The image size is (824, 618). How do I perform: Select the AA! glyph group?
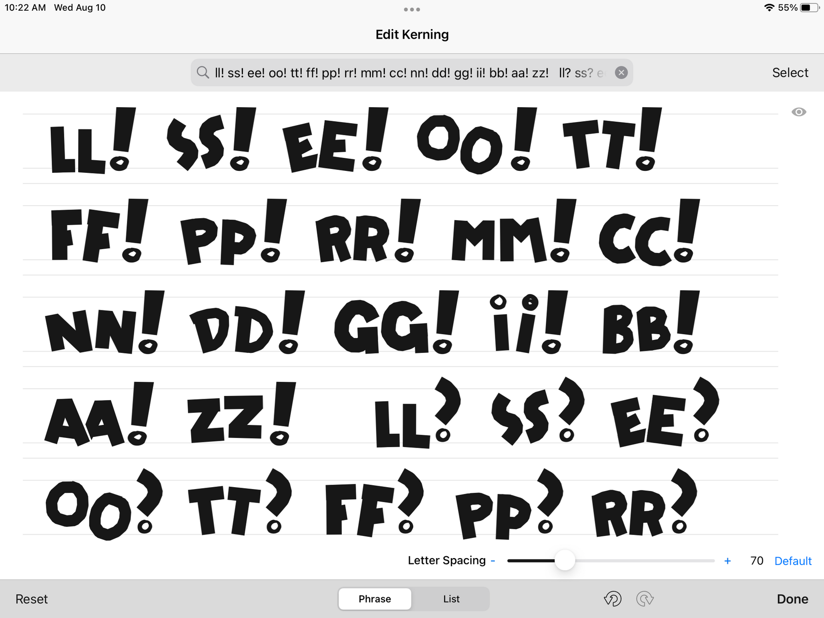tap(99, 414)
